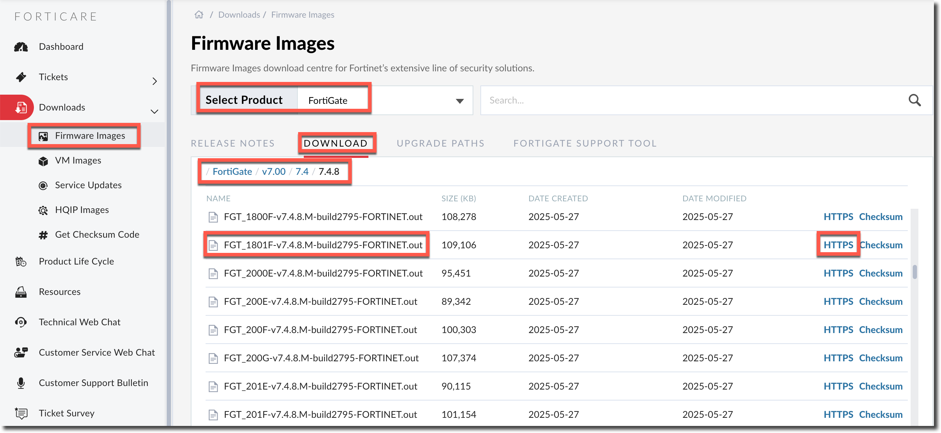Click the file icon for FGT_1801F firmware
The width and height of the screenshot is (941, 433).
click(213, 245)
